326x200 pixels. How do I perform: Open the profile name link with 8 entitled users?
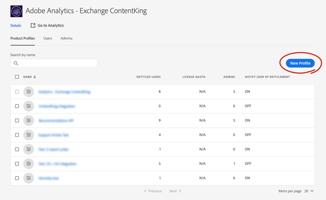[65, 92]
